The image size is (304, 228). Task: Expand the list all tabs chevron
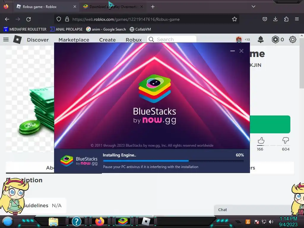(x=254, y=7)
